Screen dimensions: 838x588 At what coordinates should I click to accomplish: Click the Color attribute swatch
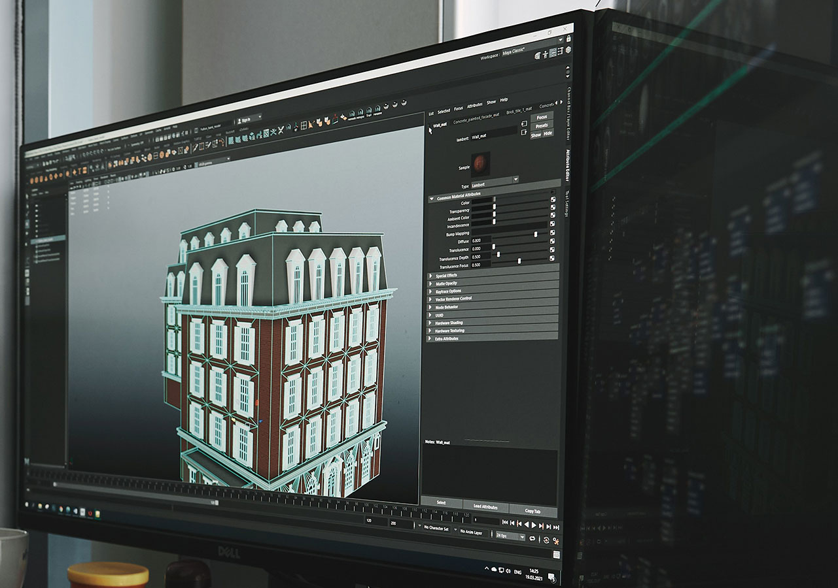click(482, 201)
